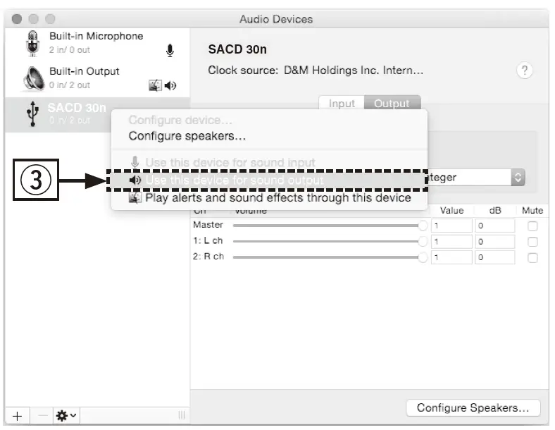Click the Value column header
Viewport: 555px width, 430px height.
coord(451,210)
